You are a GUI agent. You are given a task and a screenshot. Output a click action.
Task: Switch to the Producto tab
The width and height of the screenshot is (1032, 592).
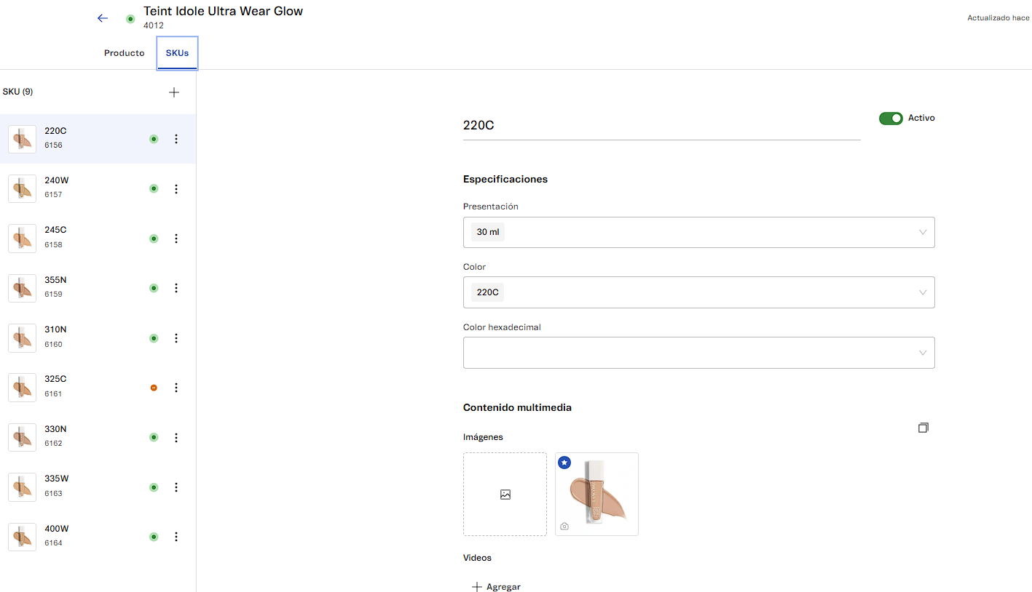pyautogui.click(x=125, y=53)
